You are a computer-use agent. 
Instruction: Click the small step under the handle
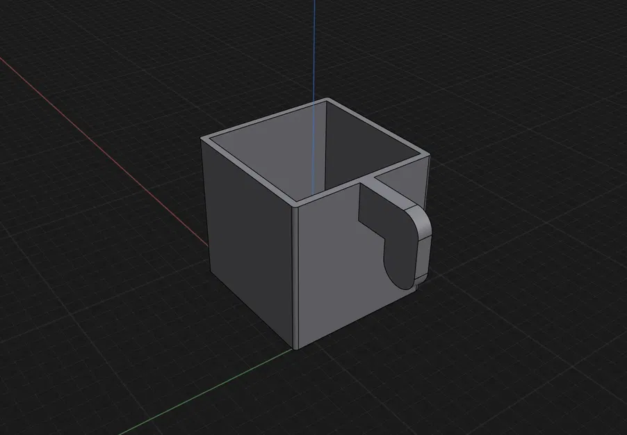point(417,285)
